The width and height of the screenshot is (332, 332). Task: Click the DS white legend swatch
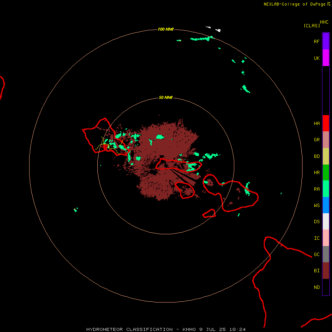click(x=326, y=221)
